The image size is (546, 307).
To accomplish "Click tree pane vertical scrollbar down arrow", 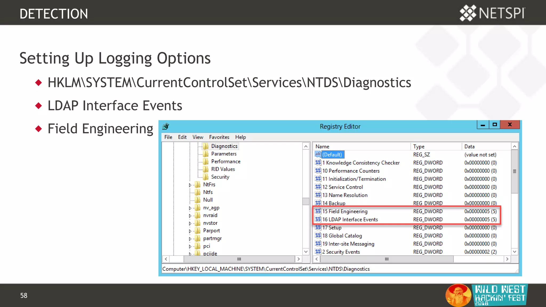I will coord(306,252).
